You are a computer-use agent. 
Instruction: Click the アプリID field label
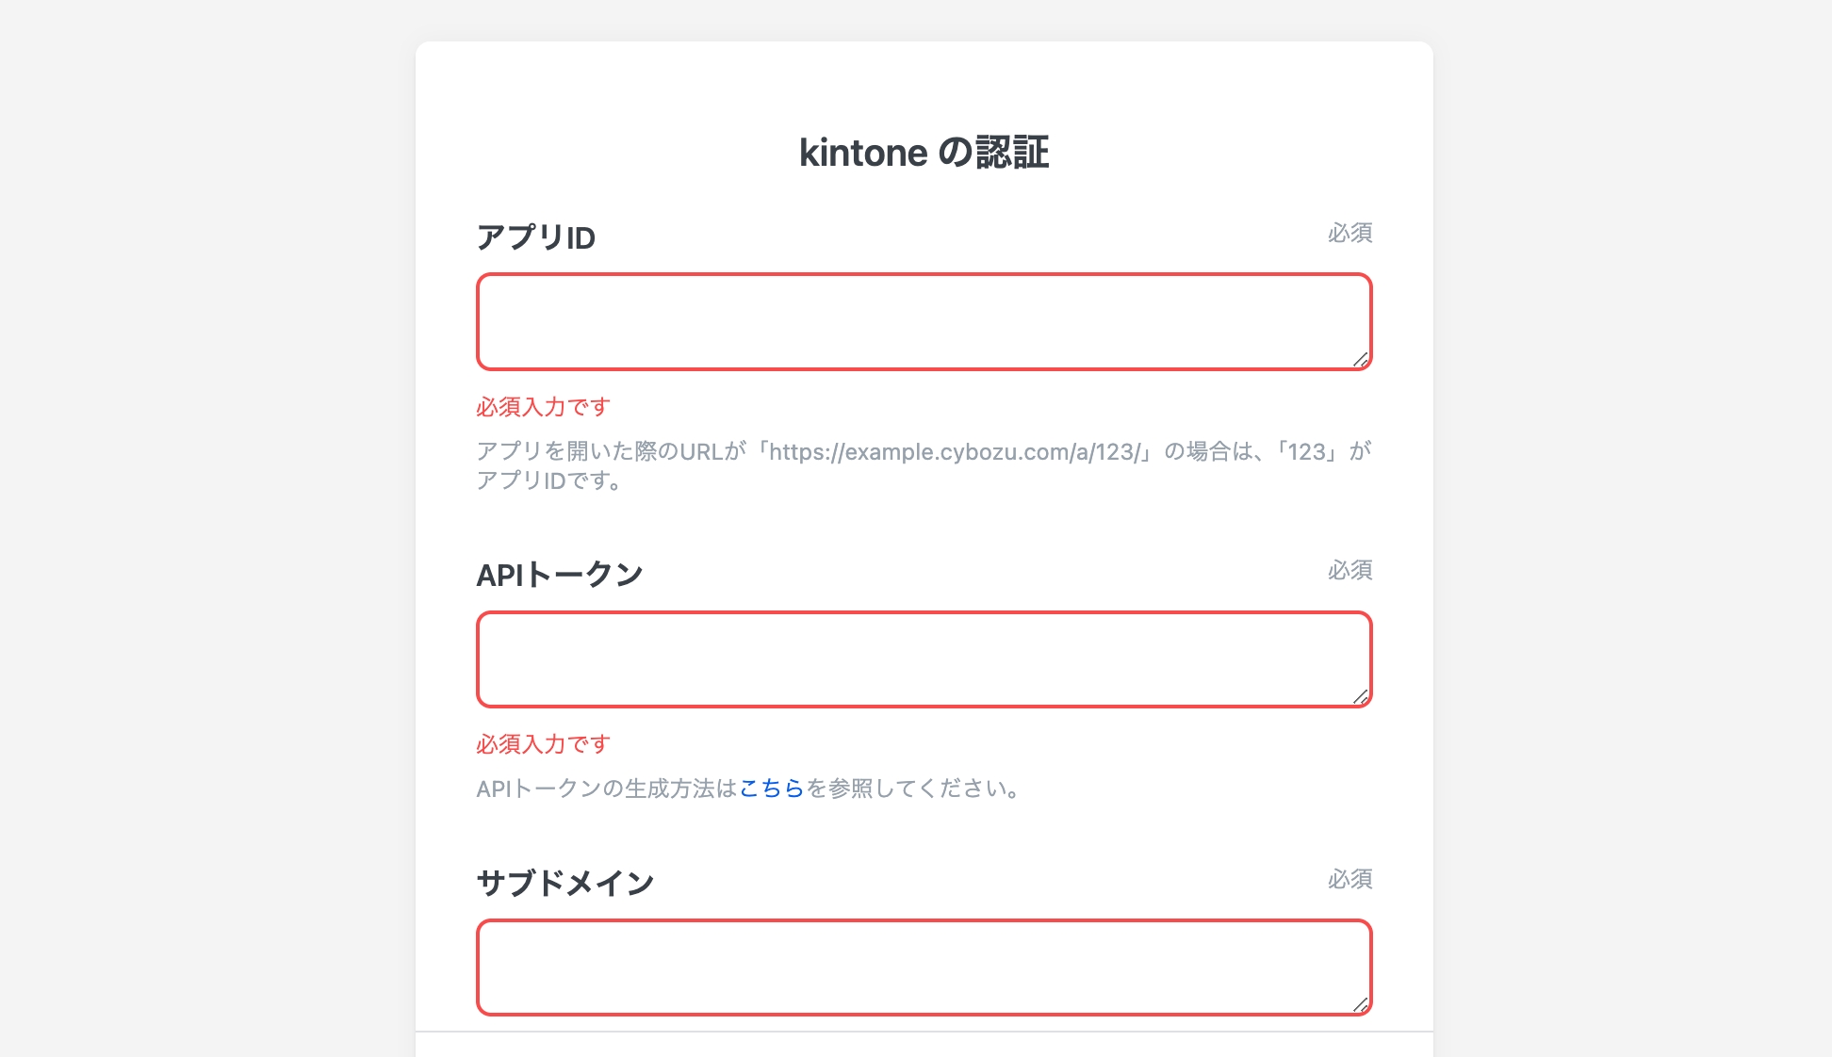pos(535,237)
